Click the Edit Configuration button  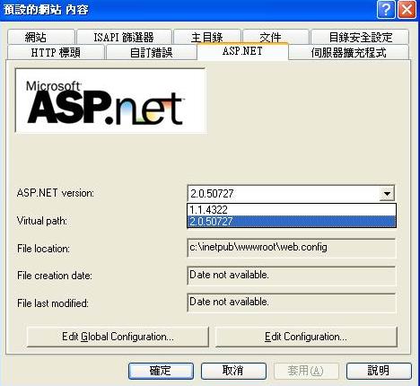click(x=306, y=337)
